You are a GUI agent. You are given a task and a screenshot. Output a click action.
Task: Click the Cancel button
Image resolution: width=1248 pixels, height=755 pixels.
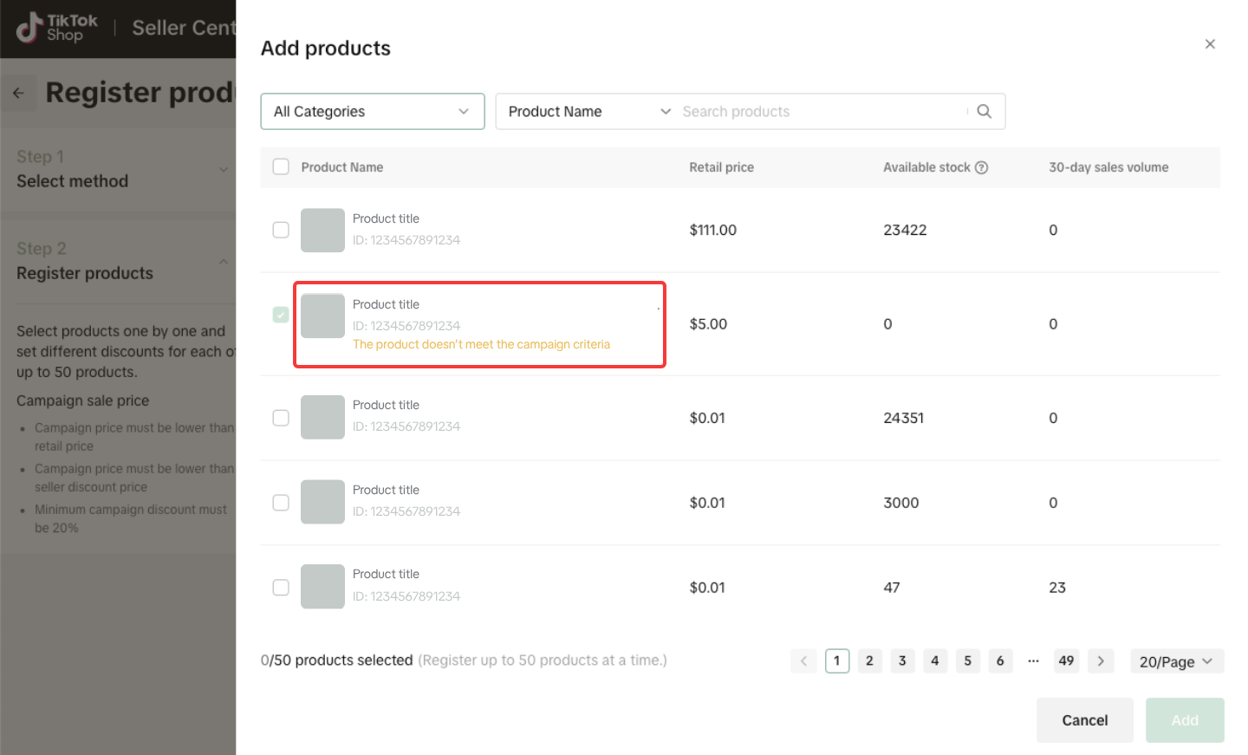point(1084,720)
